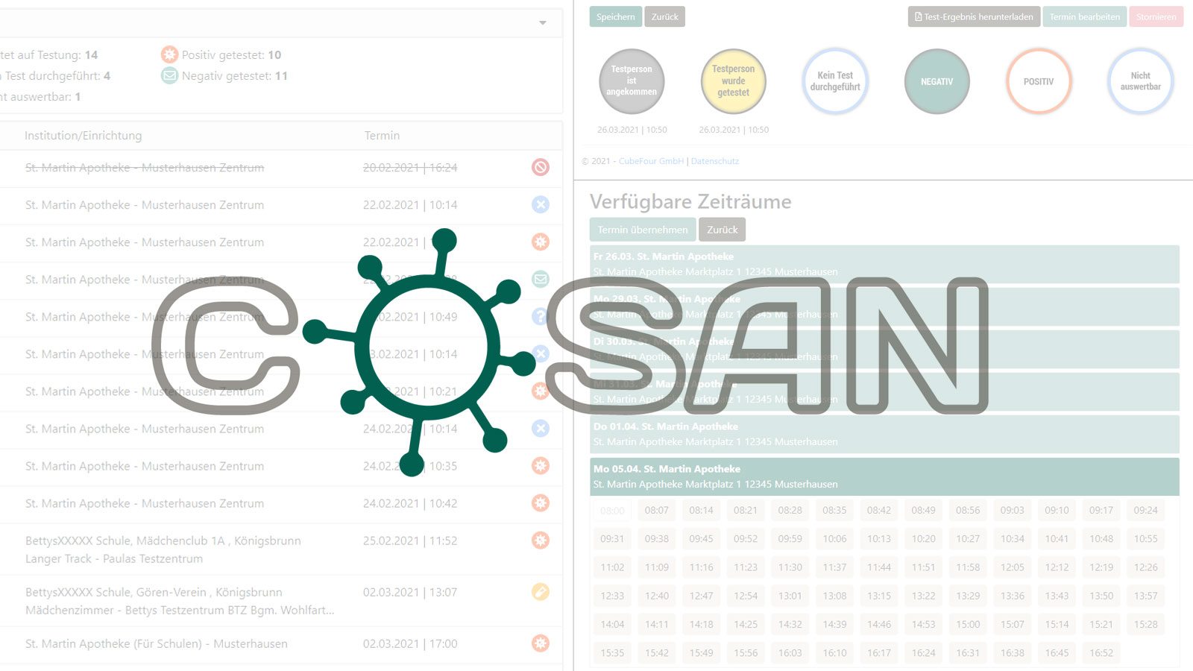Viewport: 1193px width, 671px height.
Task: Click Zurück under Verfügbare Zeiträume
Action: tap(723, 230)
